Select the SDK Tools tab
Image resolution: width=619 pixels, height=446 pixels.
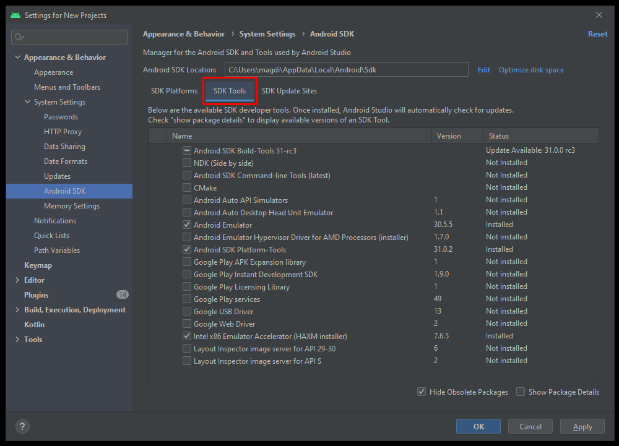(230, 91)
